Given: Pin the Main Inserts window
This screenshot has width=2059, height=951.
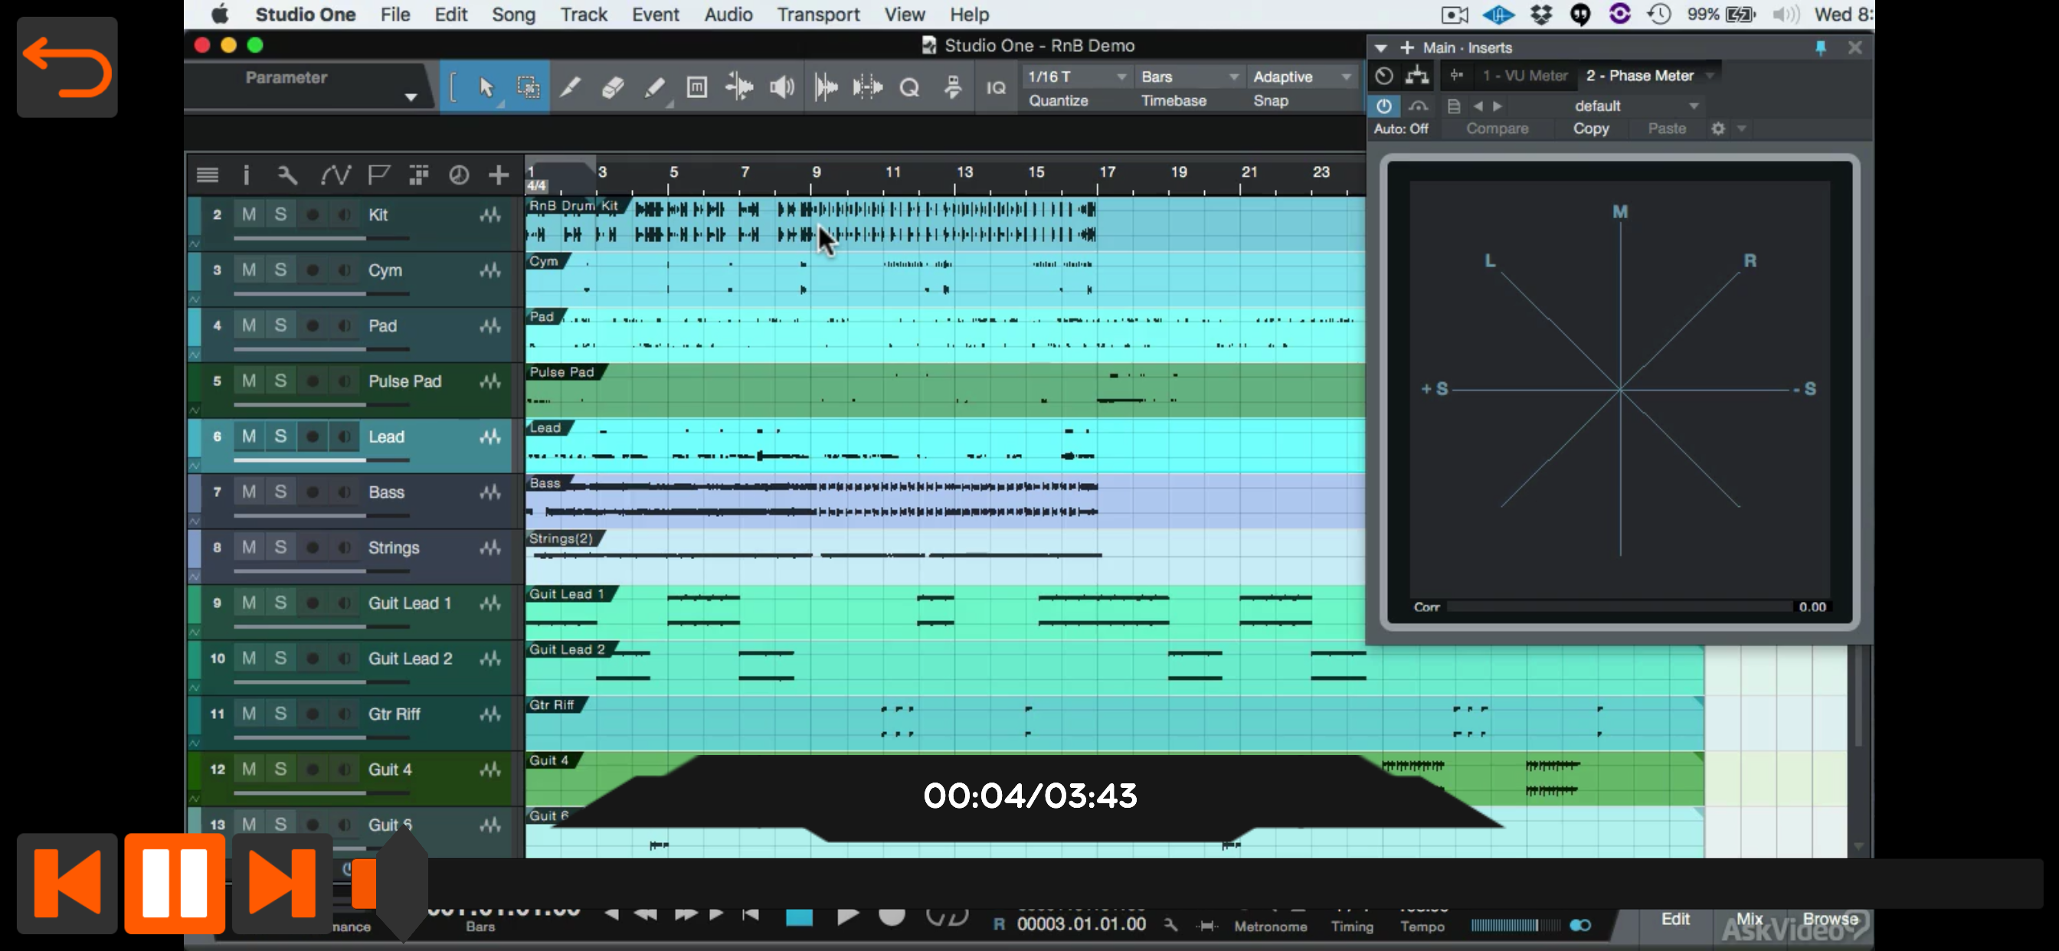Looking at the screenshot, I should [1820, 48].
